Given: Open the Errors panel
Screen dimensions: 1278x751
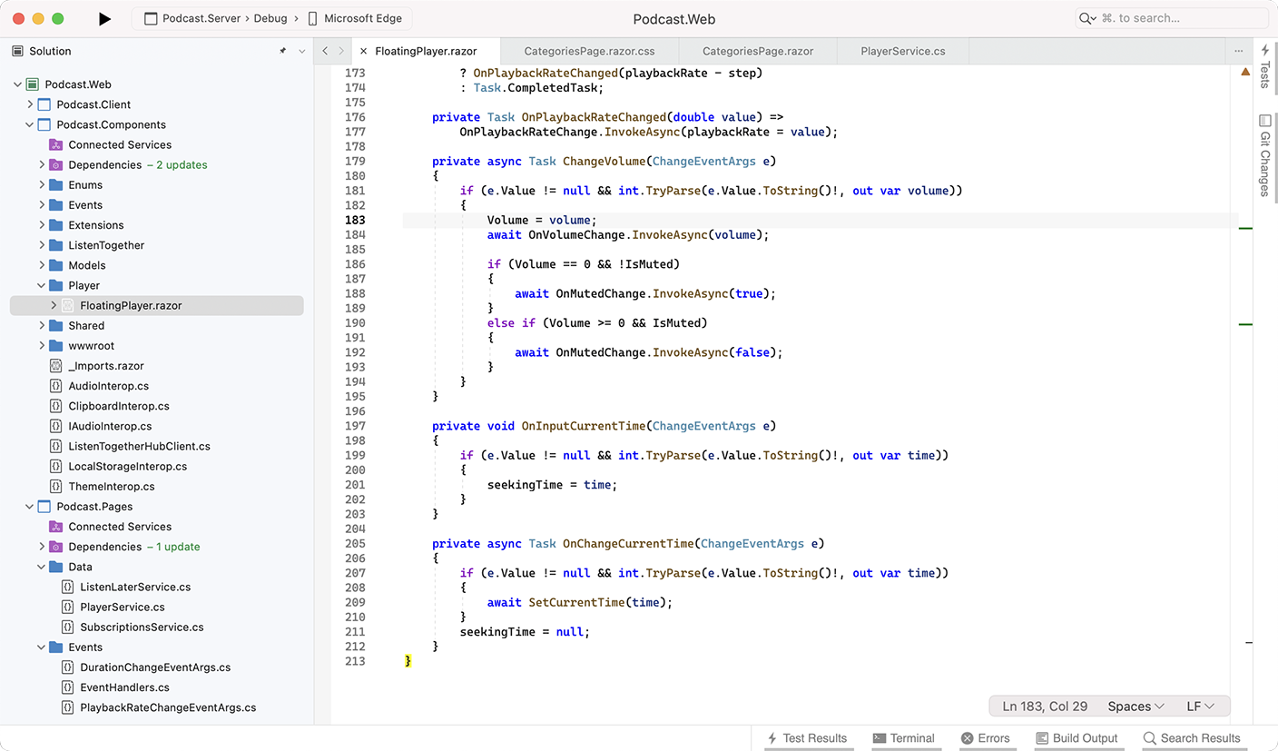Looking at the screenshot, I should 986,738.
